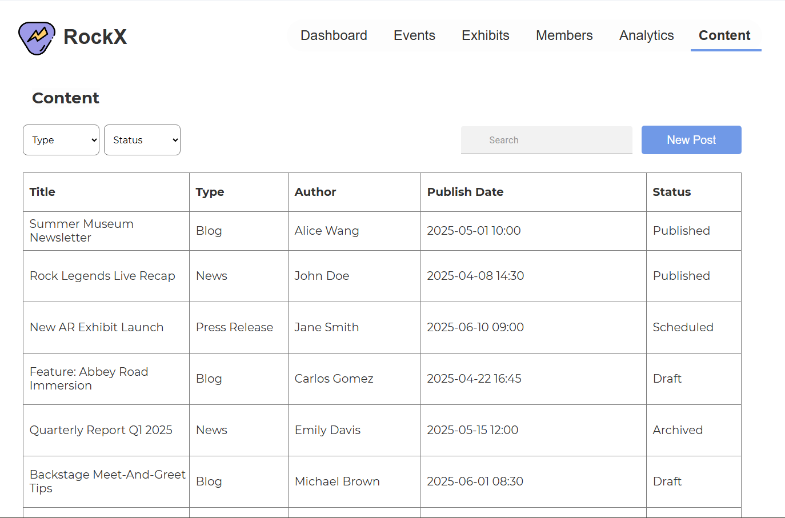View the Analytics tab
785x518 pixels.
tap(646, 35)
